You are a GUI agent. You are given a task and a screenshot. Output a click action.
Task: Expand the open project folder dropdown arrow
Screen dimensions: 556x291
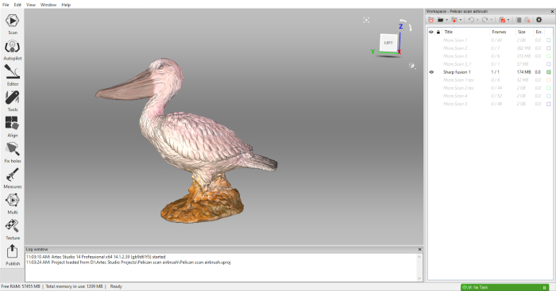(x=446, y=20)
